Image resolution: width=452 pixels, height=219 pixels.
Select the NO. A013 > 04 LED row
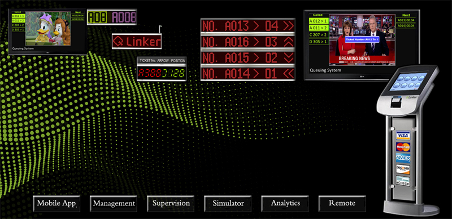(248, 26)
